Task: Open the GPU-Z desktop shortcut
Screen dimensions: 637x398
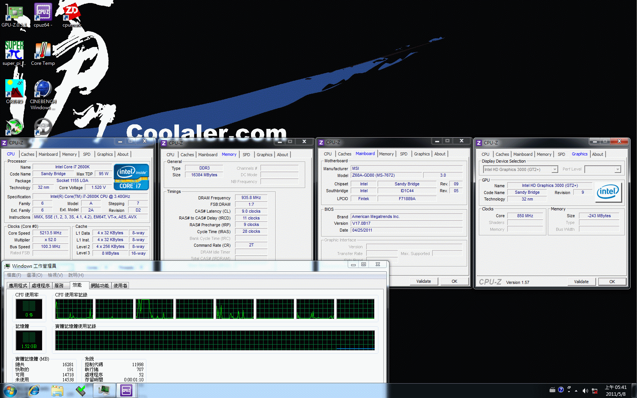Action: coord(14,15)
